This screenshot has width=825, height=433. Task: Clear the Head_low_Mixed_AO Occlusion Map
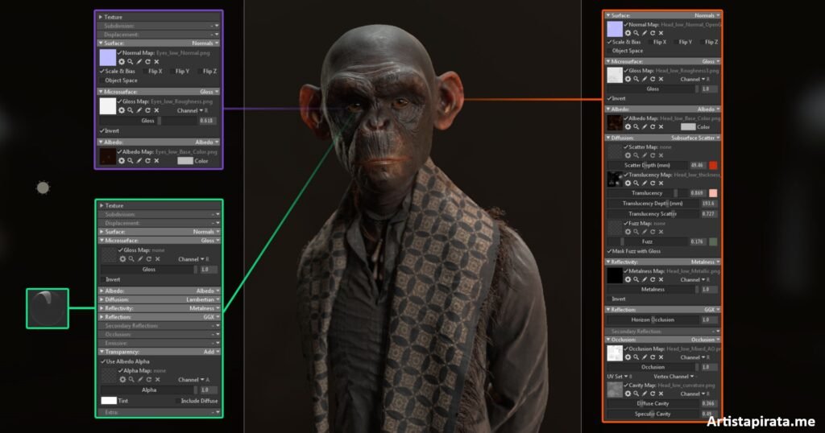[x=661, y=357]
